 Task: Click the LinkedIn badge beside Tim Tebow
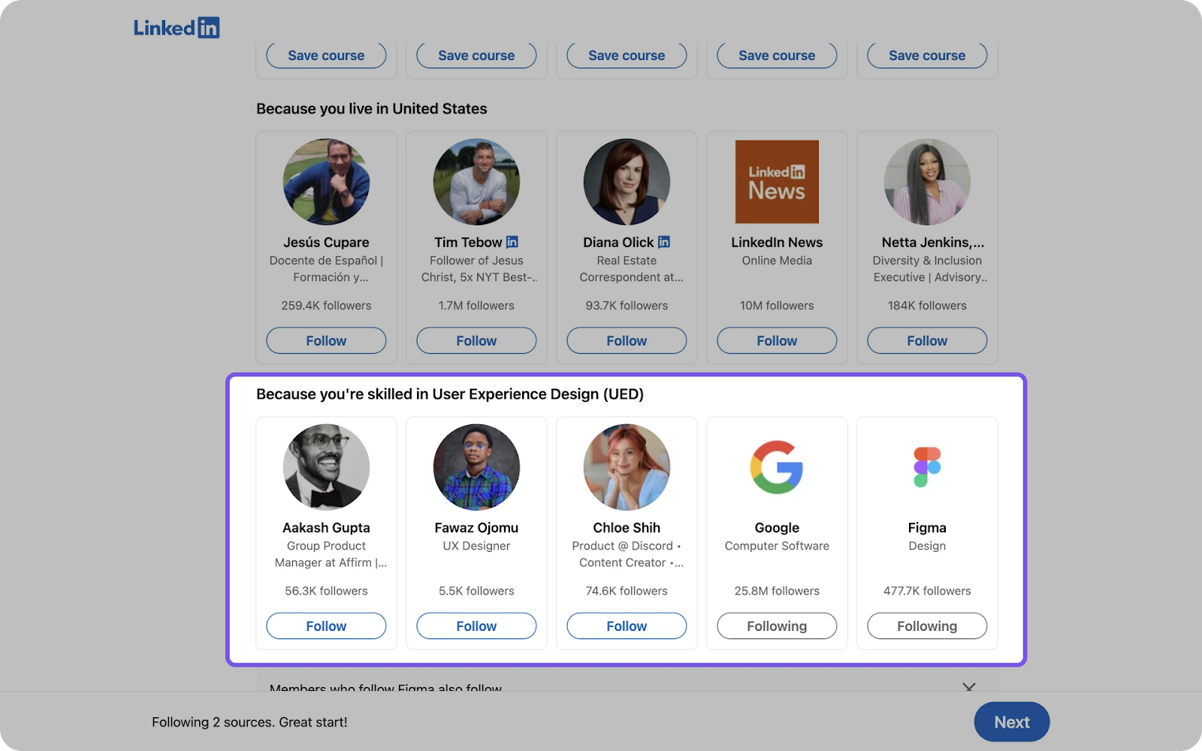512,242
